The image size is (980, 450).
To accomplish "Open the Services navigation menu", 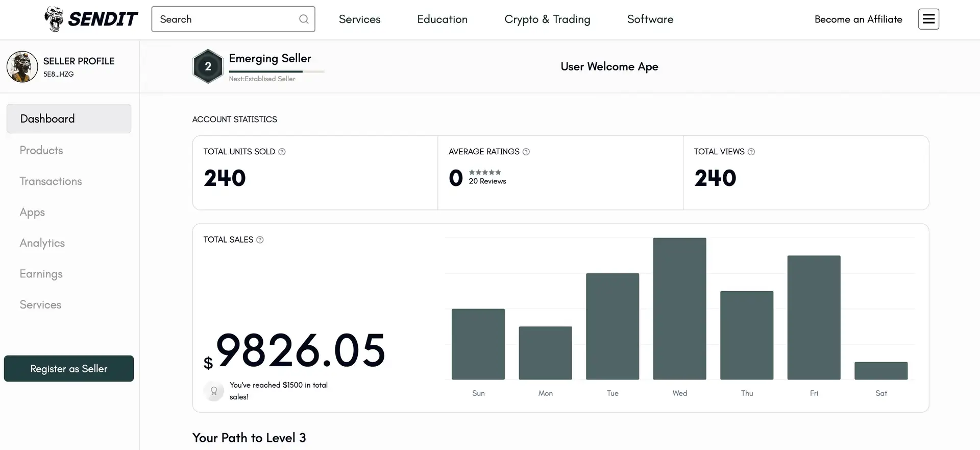I will coord(359,19).
